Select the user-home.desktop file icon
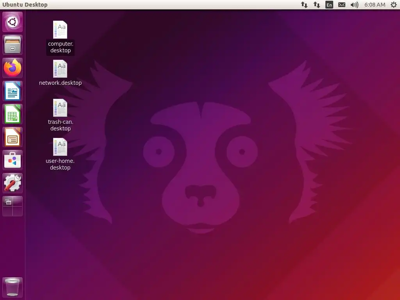Screen dimensions: 400x300 click(x=60, y=147)
